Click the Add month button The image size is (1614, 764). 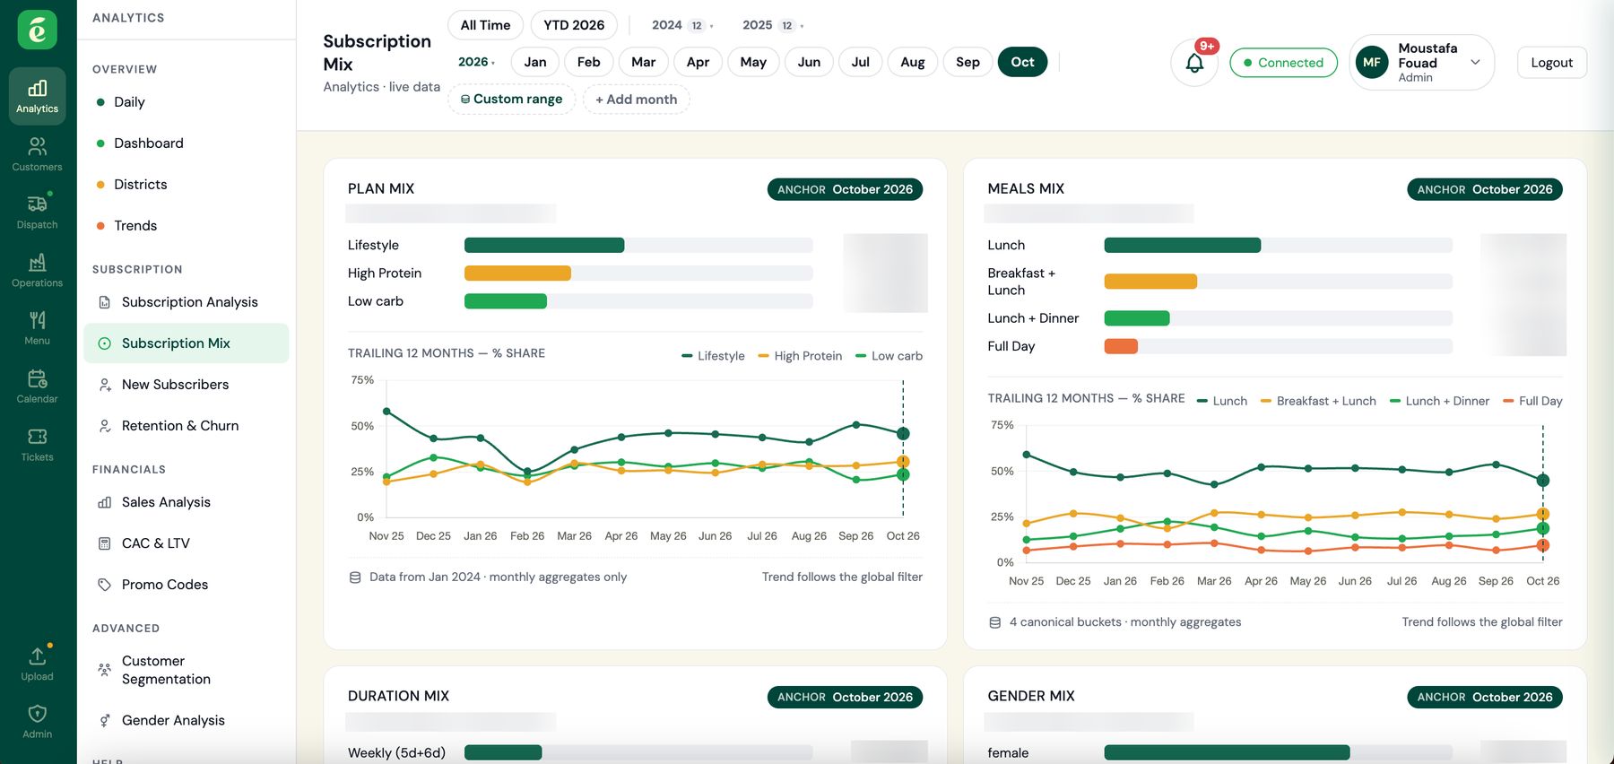click(x=637, y=100)
